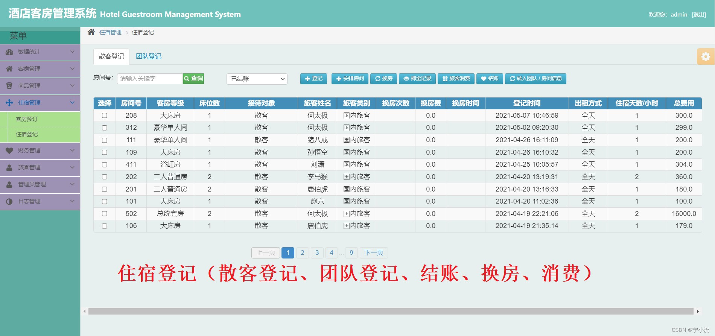Go to page 4
715x336 pixels.
click(x=332, y=253)
